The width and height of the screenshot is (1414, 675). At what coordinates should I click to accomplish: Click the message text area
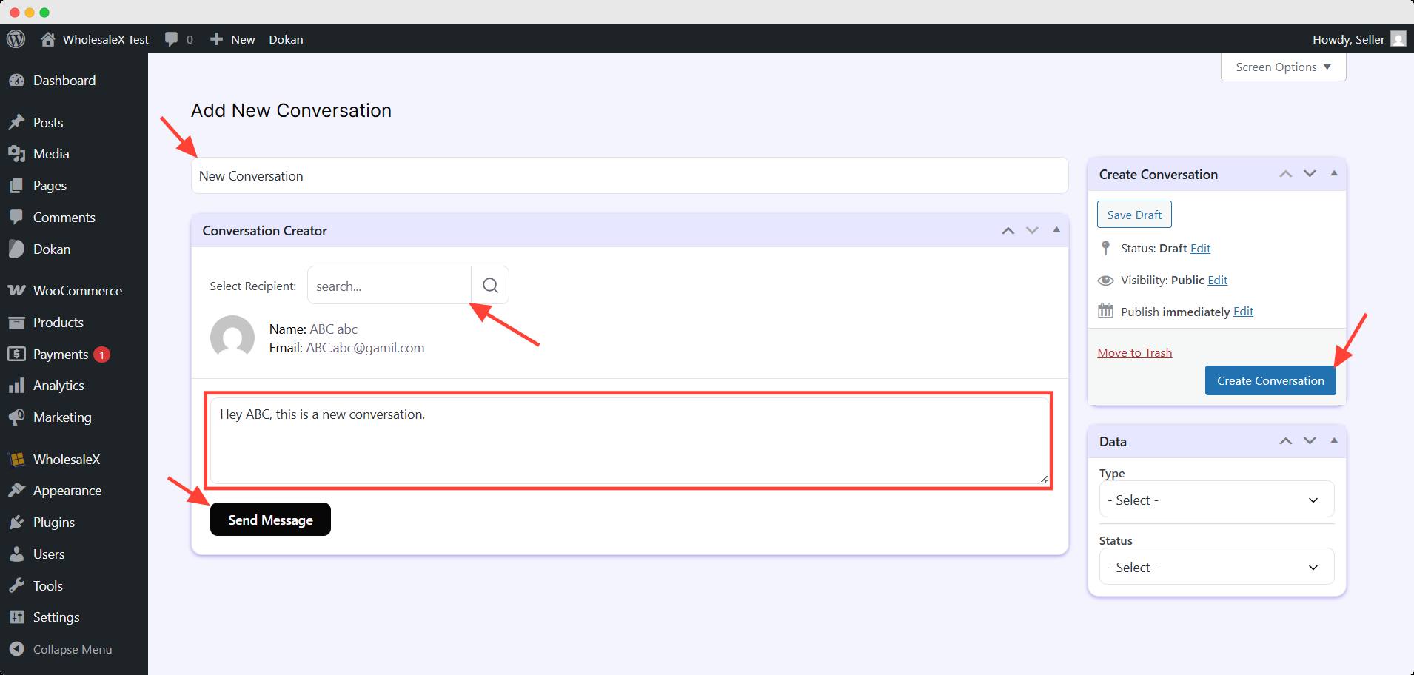pyautogui.click(x=629, y=440)
